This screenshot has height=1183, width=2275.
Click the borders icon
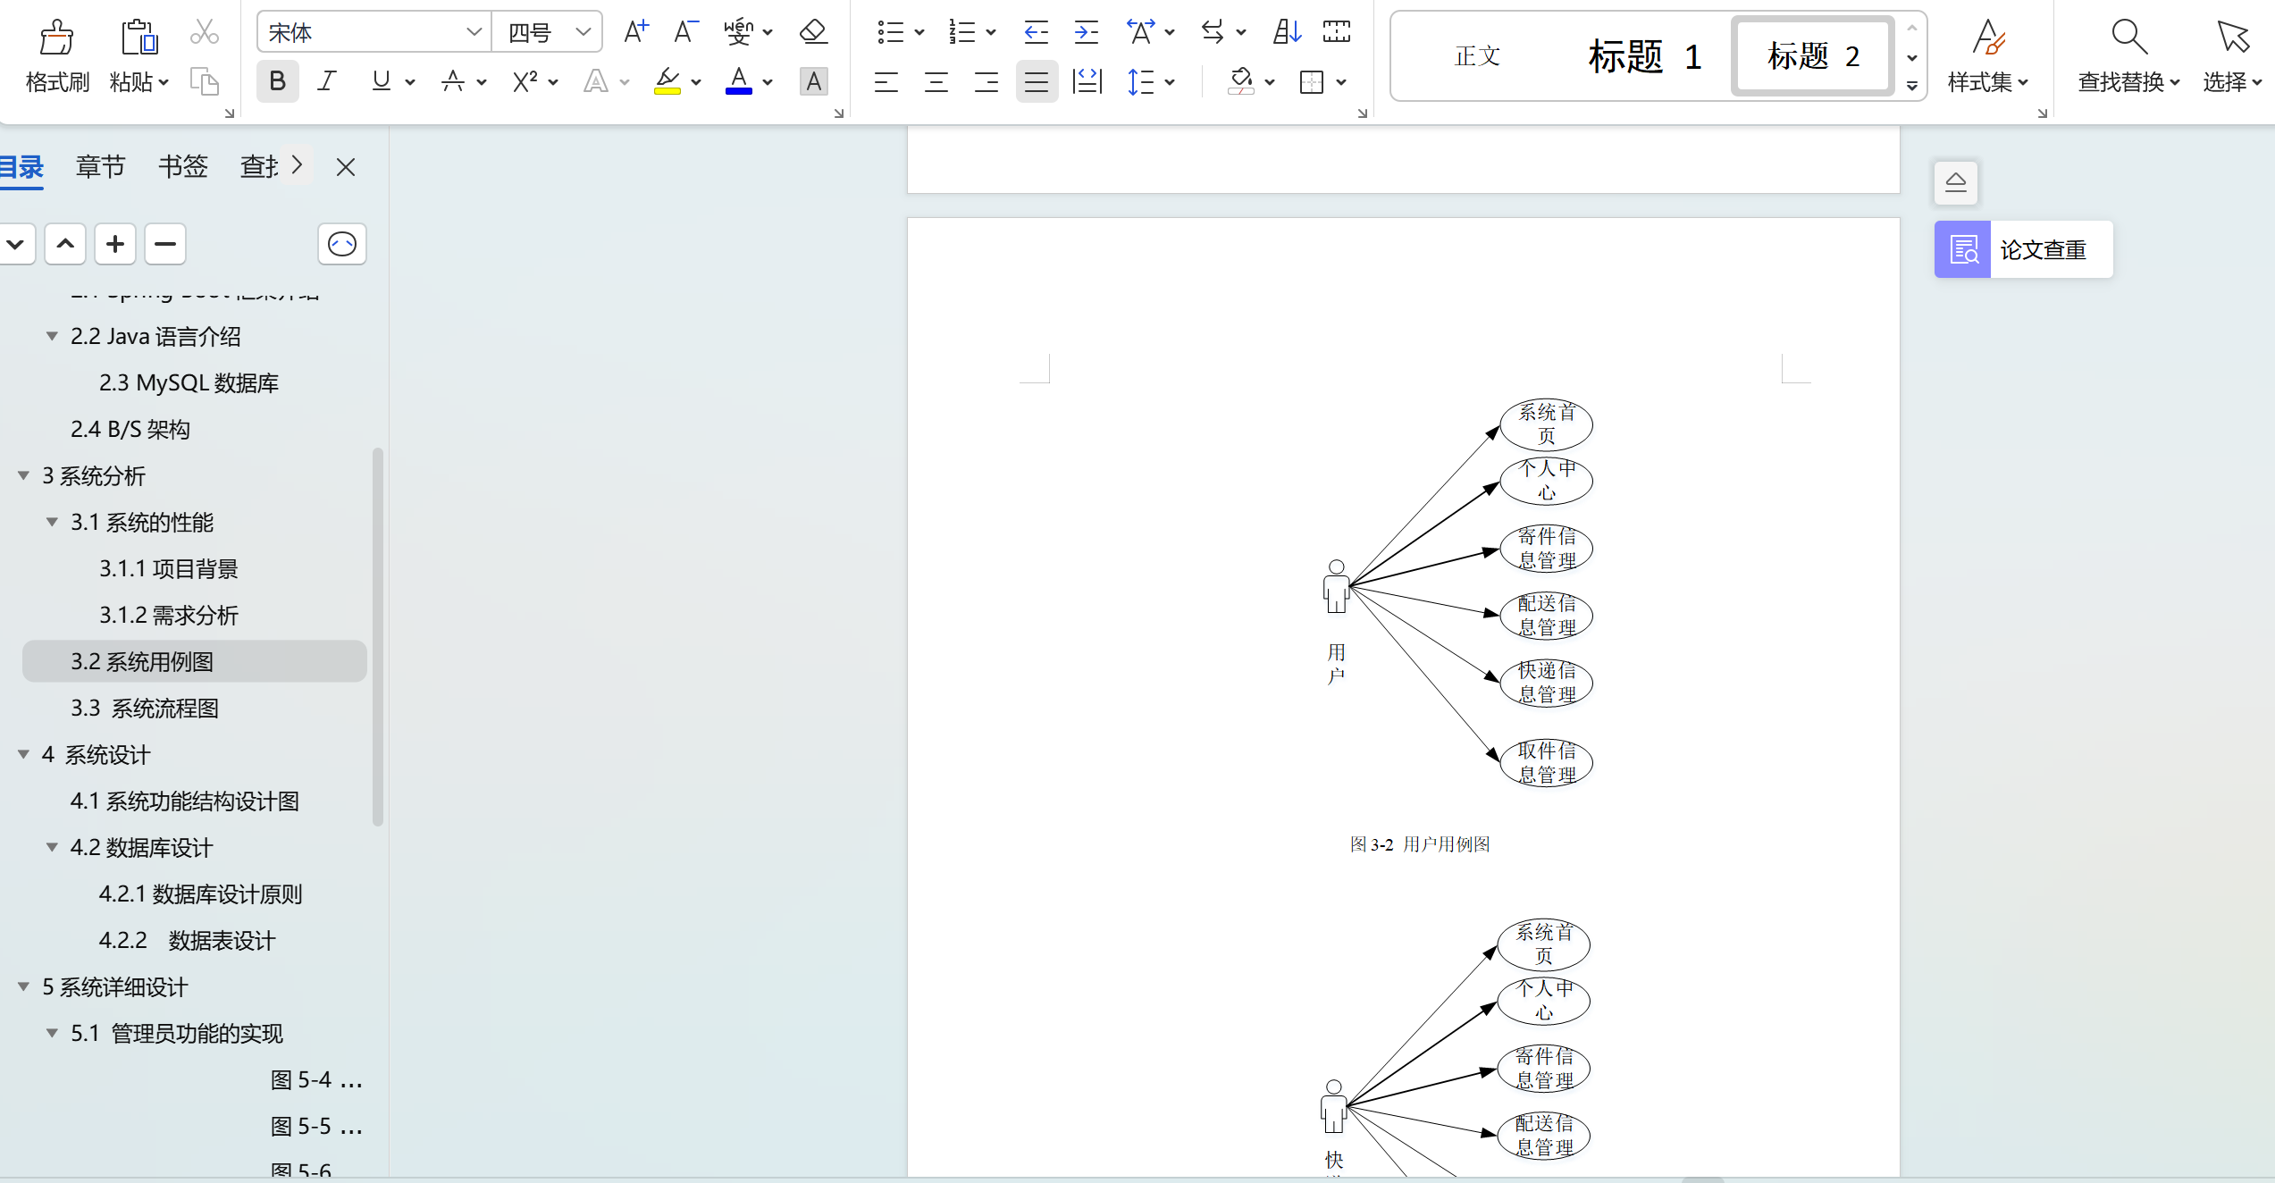1312,82
